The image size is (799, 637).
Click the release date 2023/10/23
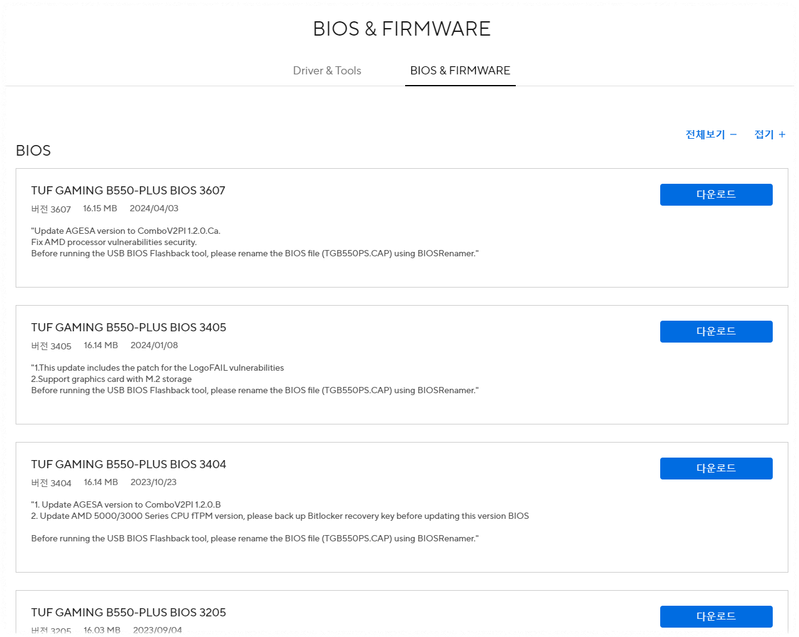pyautogui.click(x=154, y=482)
